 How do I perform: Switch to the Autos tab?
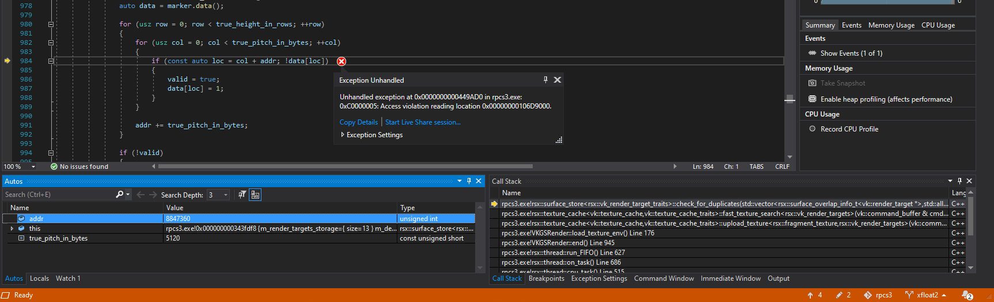pyautogui.click(x=14, y=278)
